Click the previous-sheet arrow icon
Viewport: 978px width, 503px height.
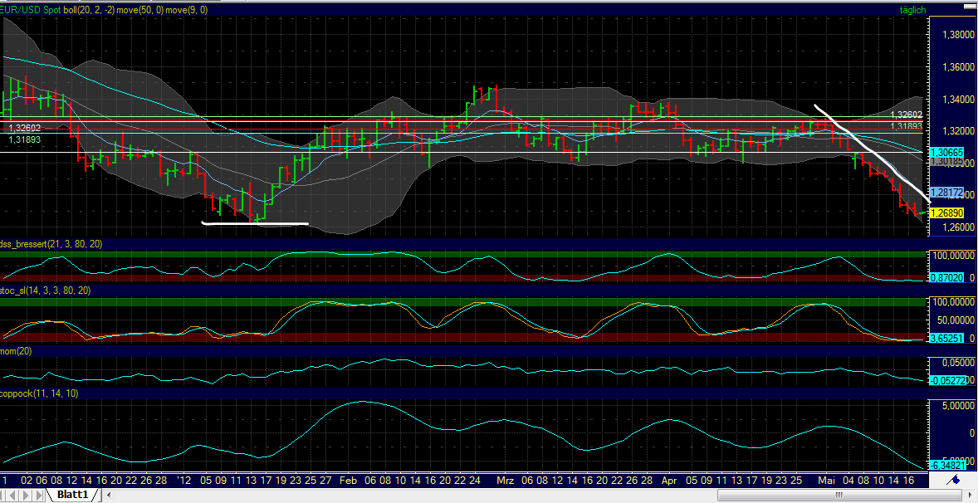pos(11,494)
